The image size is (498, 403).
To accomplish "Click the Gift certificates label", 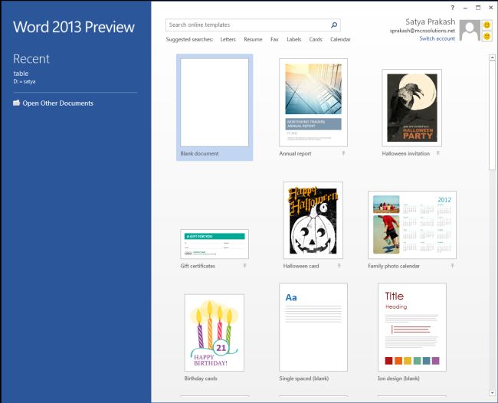I will [x=198, y=266].
